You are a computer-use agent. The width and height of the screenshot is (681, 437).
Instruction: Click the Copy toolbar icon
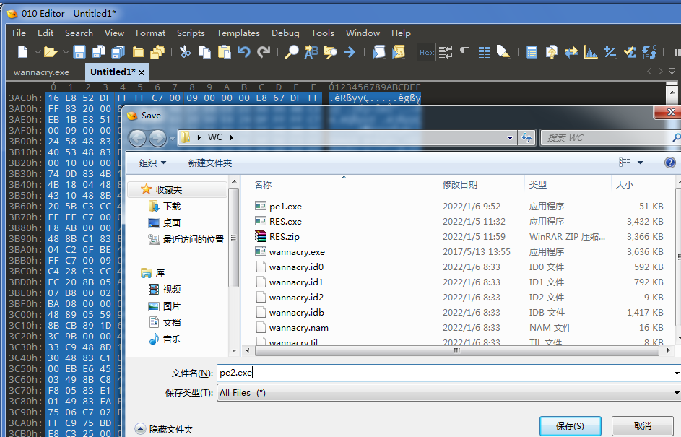click(204, 52)
